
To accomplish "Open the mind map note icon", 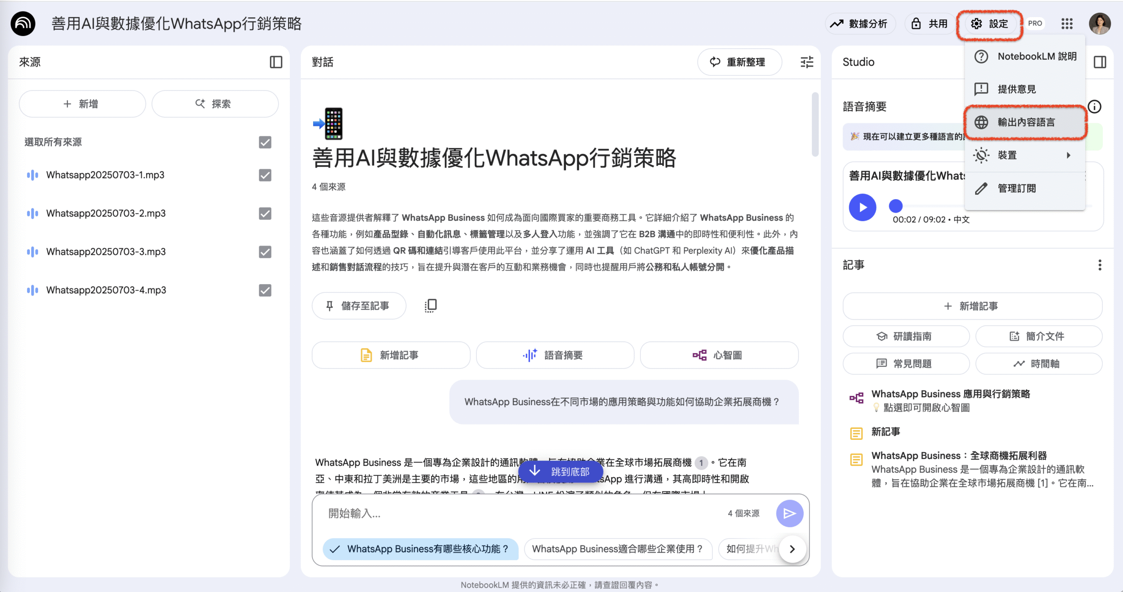I will click(x=856, y=398).
